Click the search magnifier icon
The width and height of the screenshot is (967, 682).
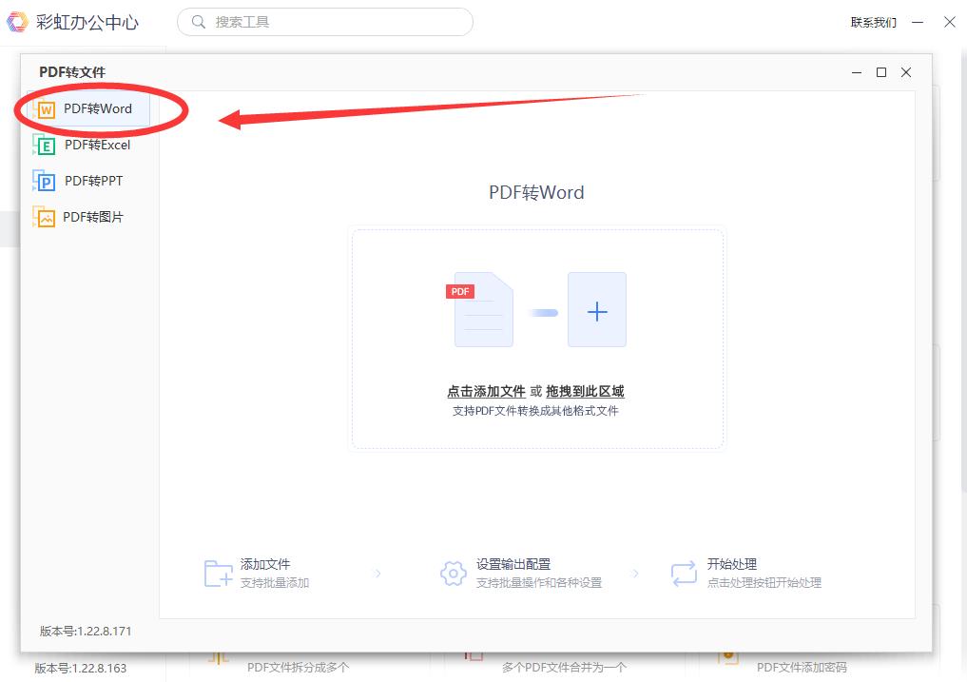198,21
